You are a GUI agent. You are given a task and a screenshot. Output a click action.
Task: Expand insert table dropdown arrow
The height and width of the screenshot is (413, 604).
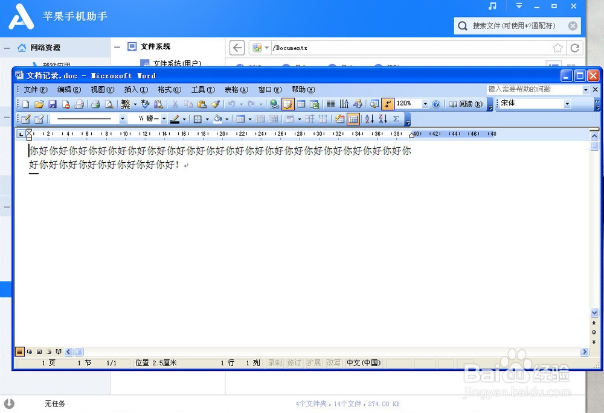point(250,119)
